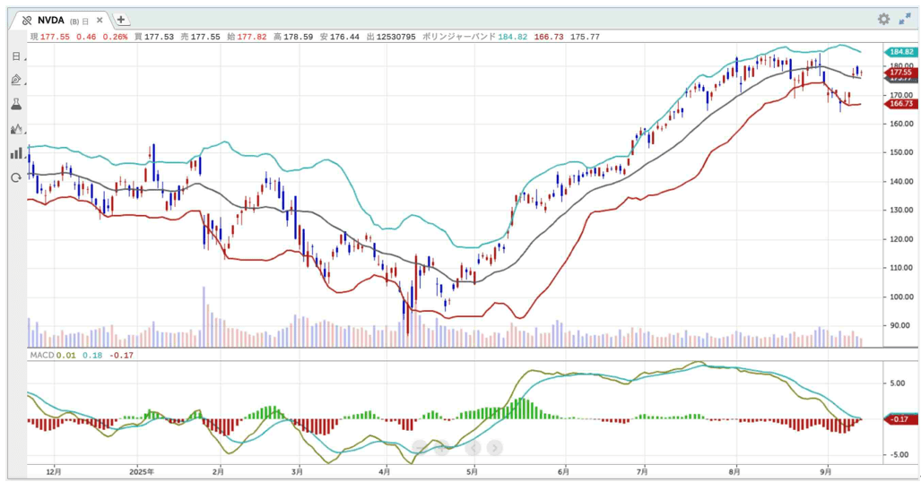Toggle the symbol link icon on NVDA tab
The image size is (921, 482).
[x=26, y=20]
